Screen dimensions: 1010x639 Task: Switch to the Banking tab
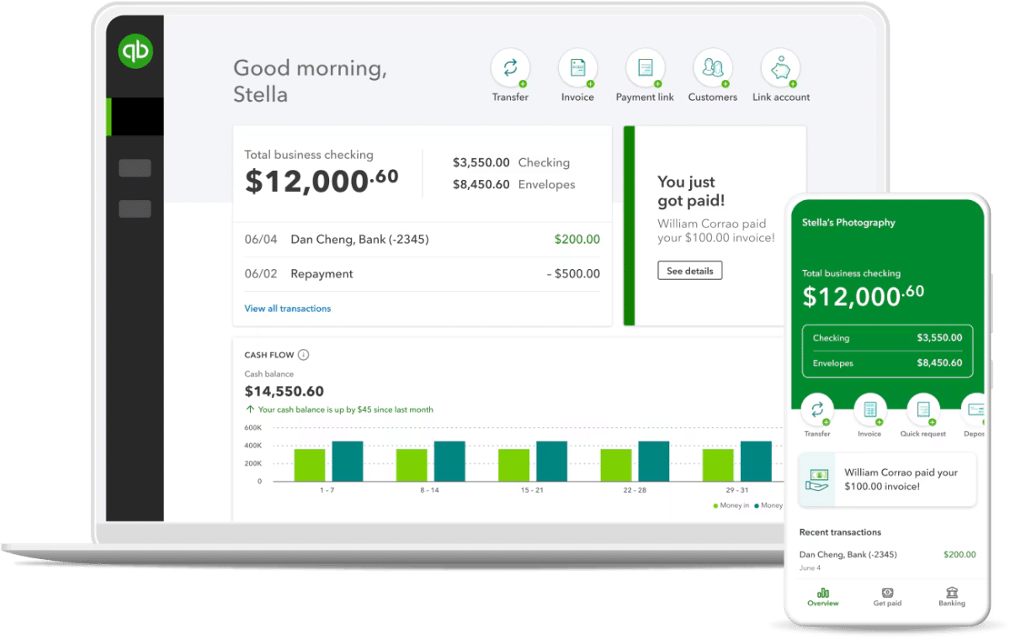pos(951,598)
